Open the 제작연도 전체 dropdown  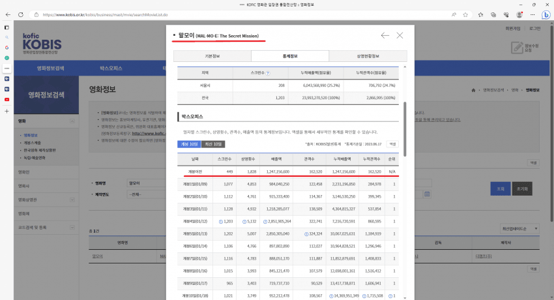point(146,194)
